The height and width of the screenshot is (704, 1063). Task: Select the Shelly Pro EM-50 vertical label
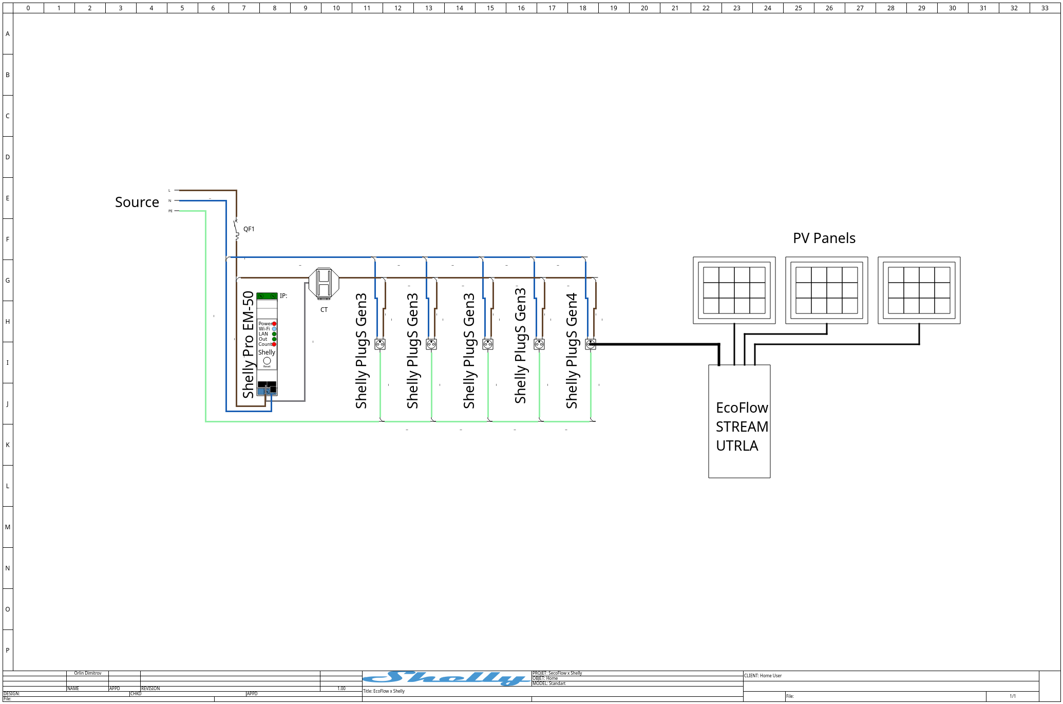(249, 345)
